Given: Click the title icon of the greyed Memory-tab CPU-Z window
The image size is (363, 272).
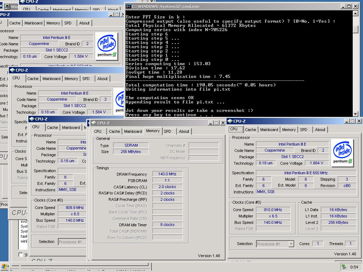Looking at the screenshot, I should pos(94,123).
